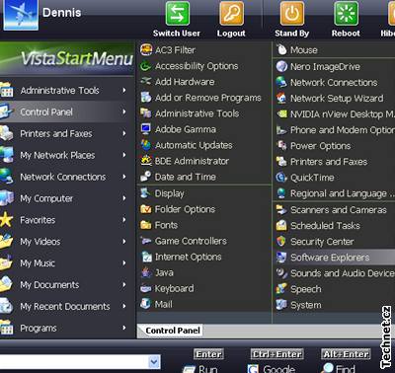Viewport: 395px width, 373px height.
Task: Open Folder Options icon
Action: click(x=146, y=209)
